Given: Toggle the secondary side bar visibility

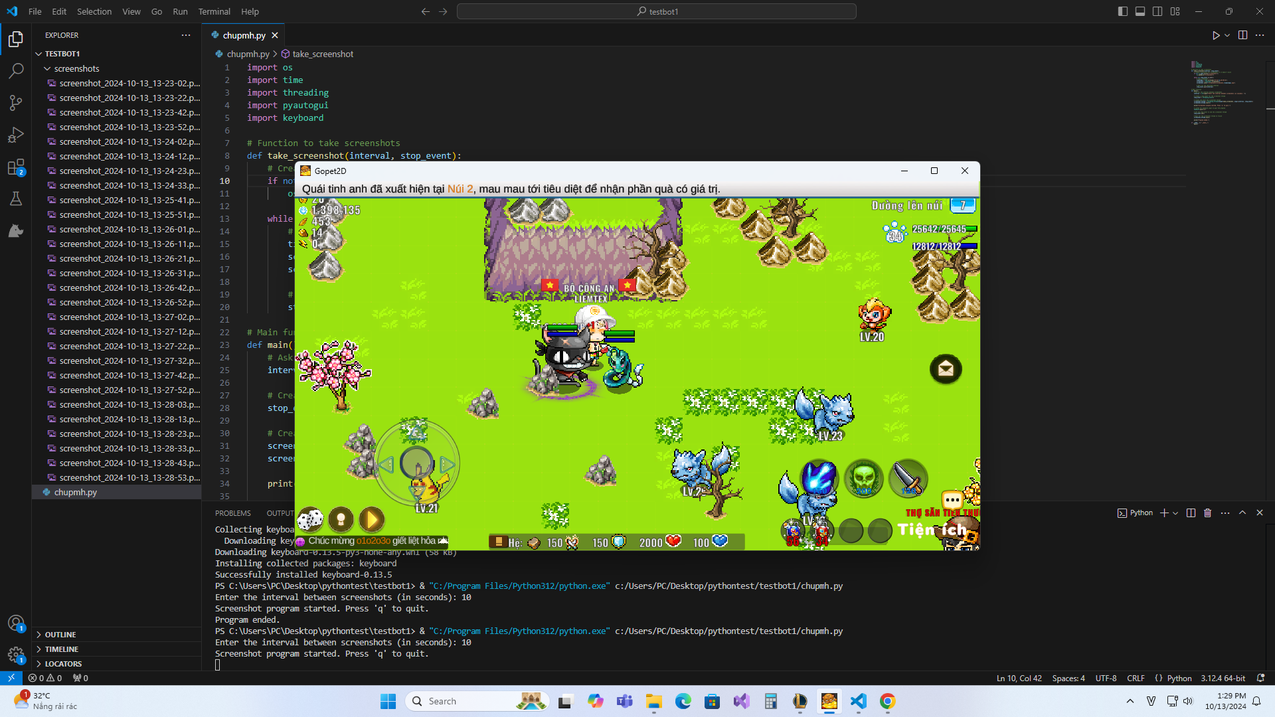Looking at the screenshot, I should (1157, 11).
